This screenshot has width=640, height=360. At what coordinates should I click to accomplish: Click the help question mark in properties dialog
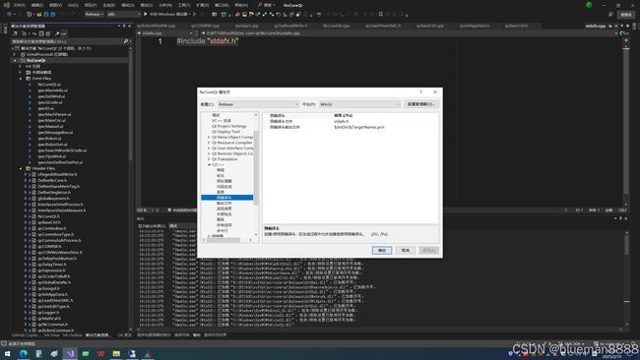420,92
